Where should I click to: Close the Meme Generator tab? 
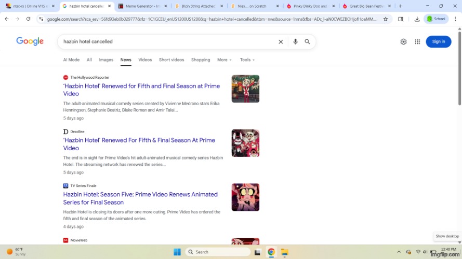click(166, 6)
